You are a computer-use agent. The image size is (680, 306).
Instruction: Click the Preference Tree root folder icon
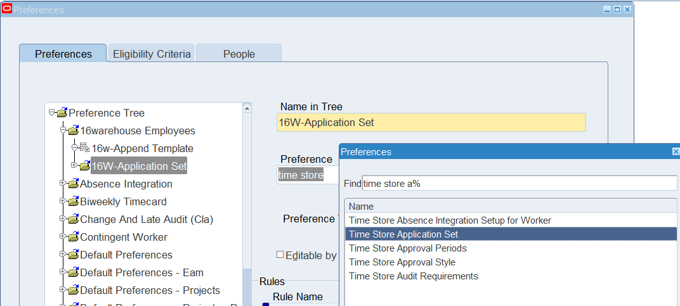62,113
